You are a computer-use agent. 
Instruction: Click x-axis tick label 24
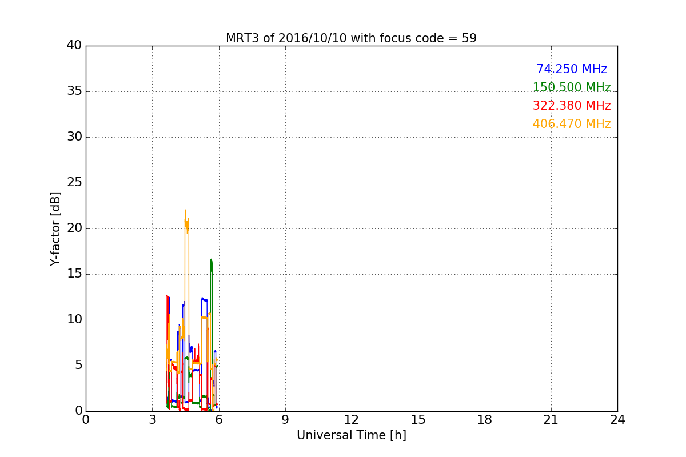pyautogui.click(x=617, y=419)
